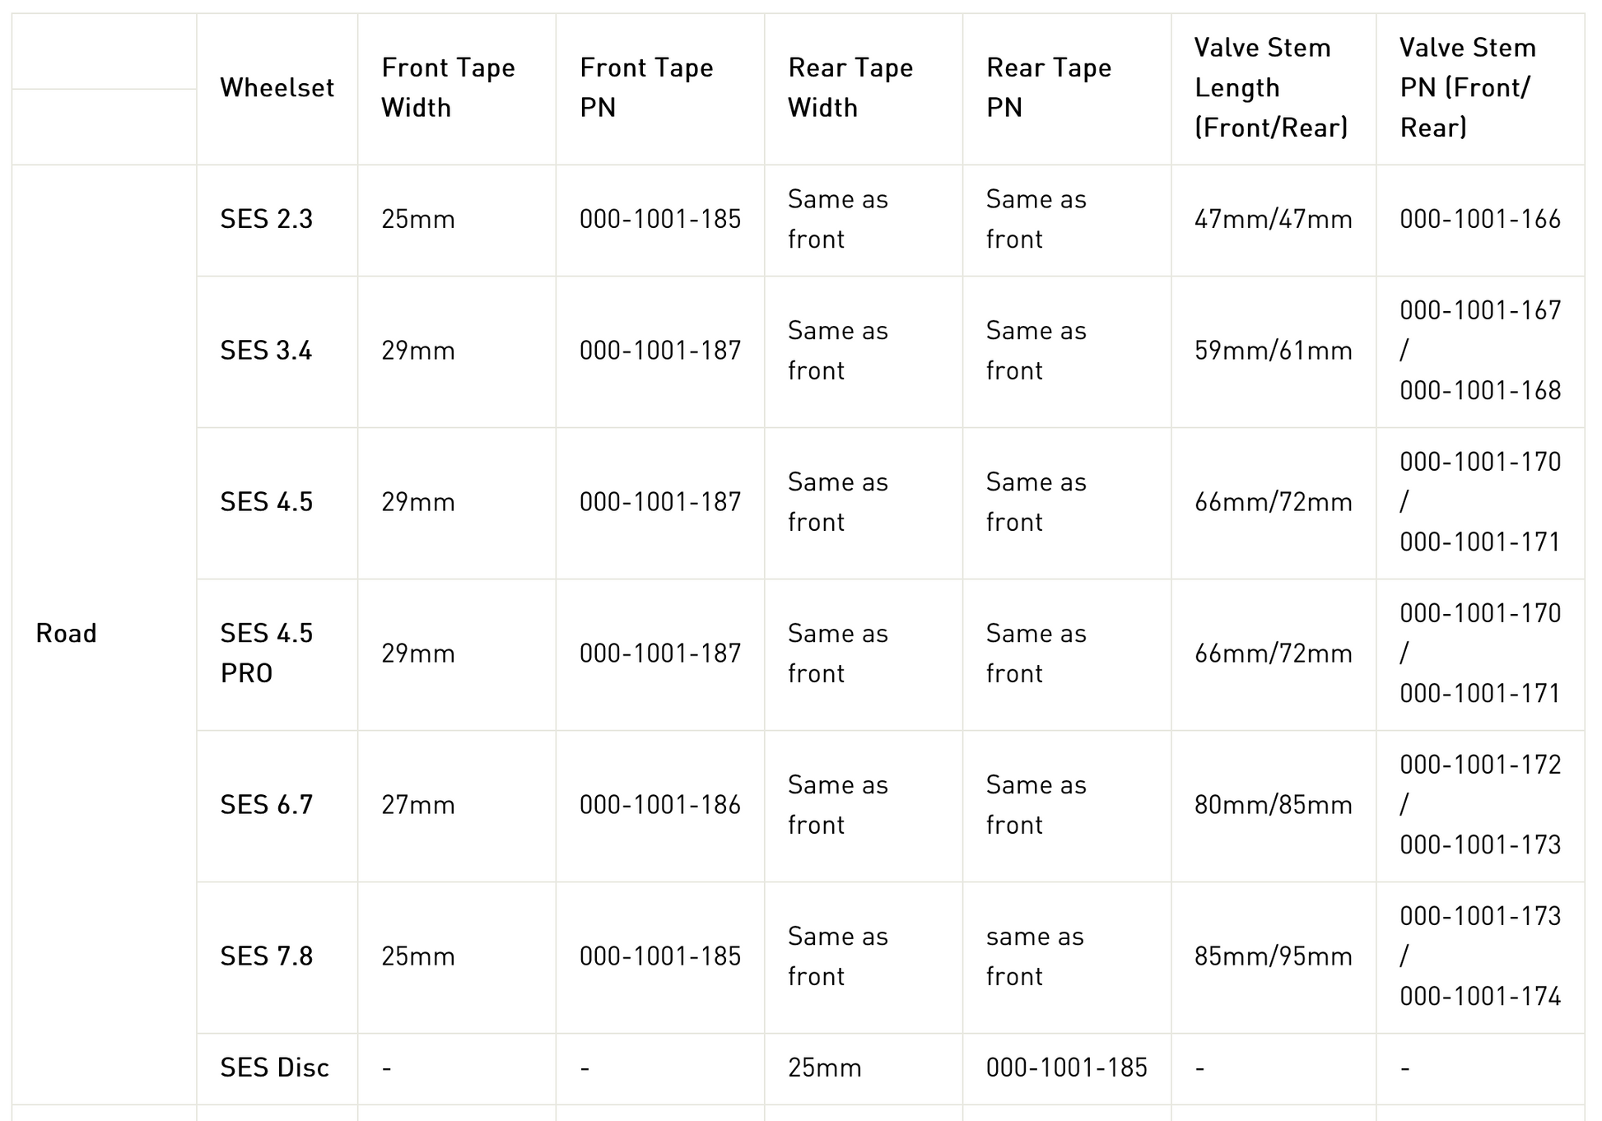Select the 59mm/61mm valve length cell
This screenshot has height=1121, width=1602.
point(1273,351)
